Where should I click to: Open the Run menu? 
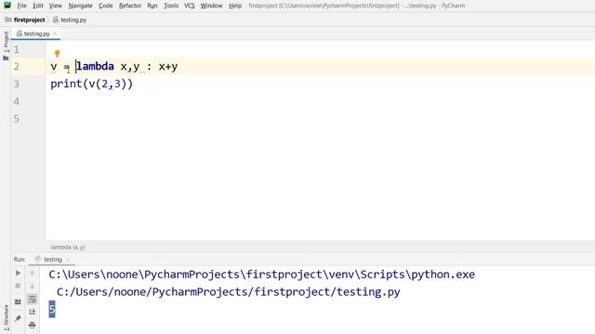pyautogui.click(x=152, y=6)
